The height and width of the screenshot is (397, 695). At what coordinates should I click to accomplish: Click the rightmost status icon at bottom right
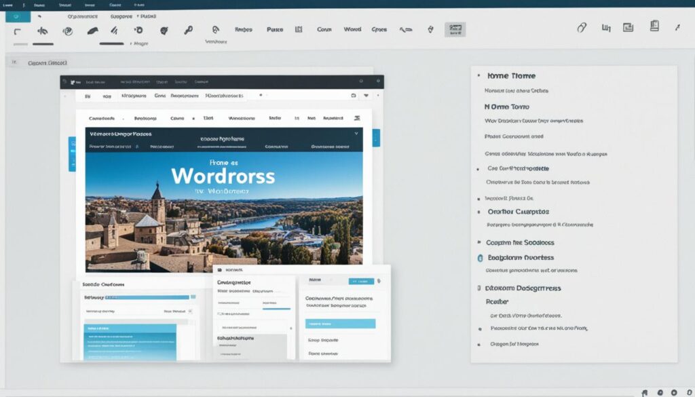pos(688,392)
